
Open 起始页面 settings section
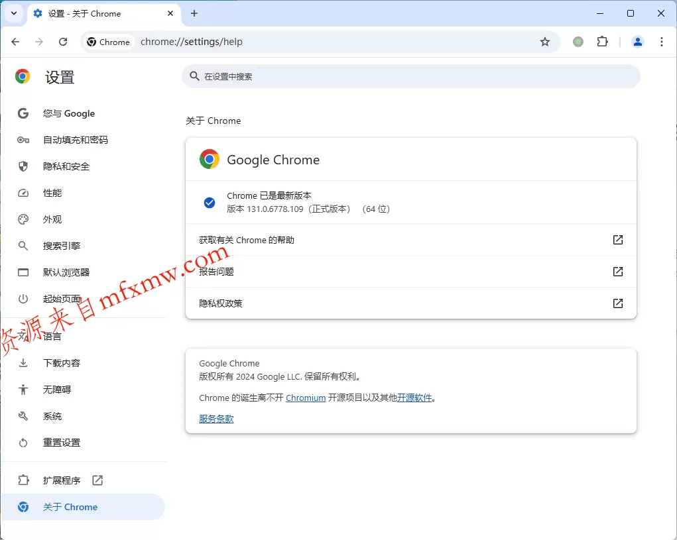[x=83, y=299]
